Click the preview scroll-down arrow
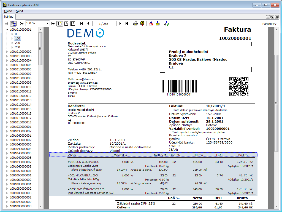This screenshot has height=212, width=282. click(276, 206)
